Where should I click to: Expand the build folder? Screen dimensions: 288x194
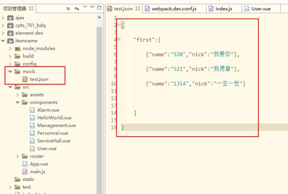(10, 56)
